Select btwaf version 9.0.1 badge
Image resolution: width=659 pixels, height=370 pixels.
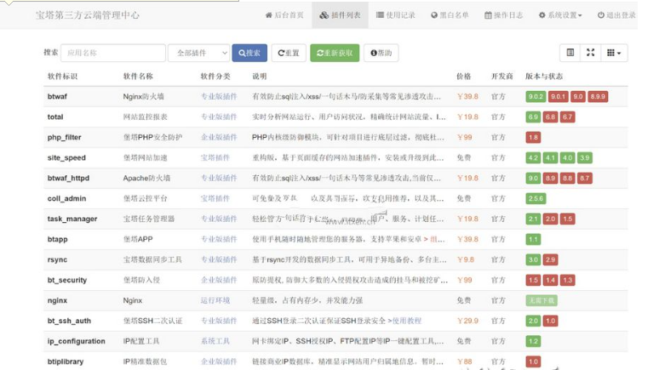[559, 97]
